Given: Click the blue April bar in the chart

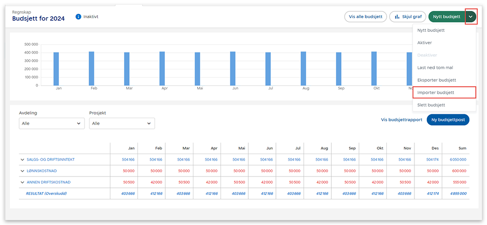Looking at the screenshot, I should tap(162, 68).
